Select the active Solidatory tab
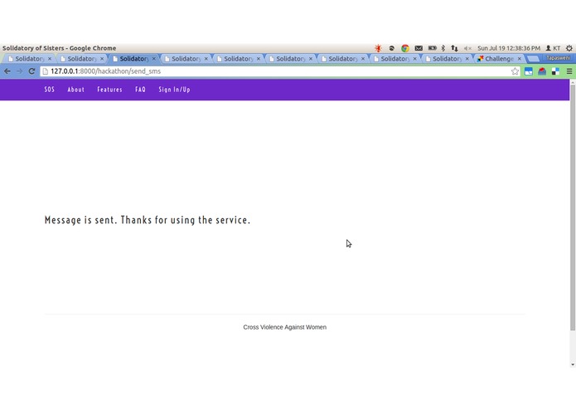The height and width of the screenshot is (410, 576). 133,58
